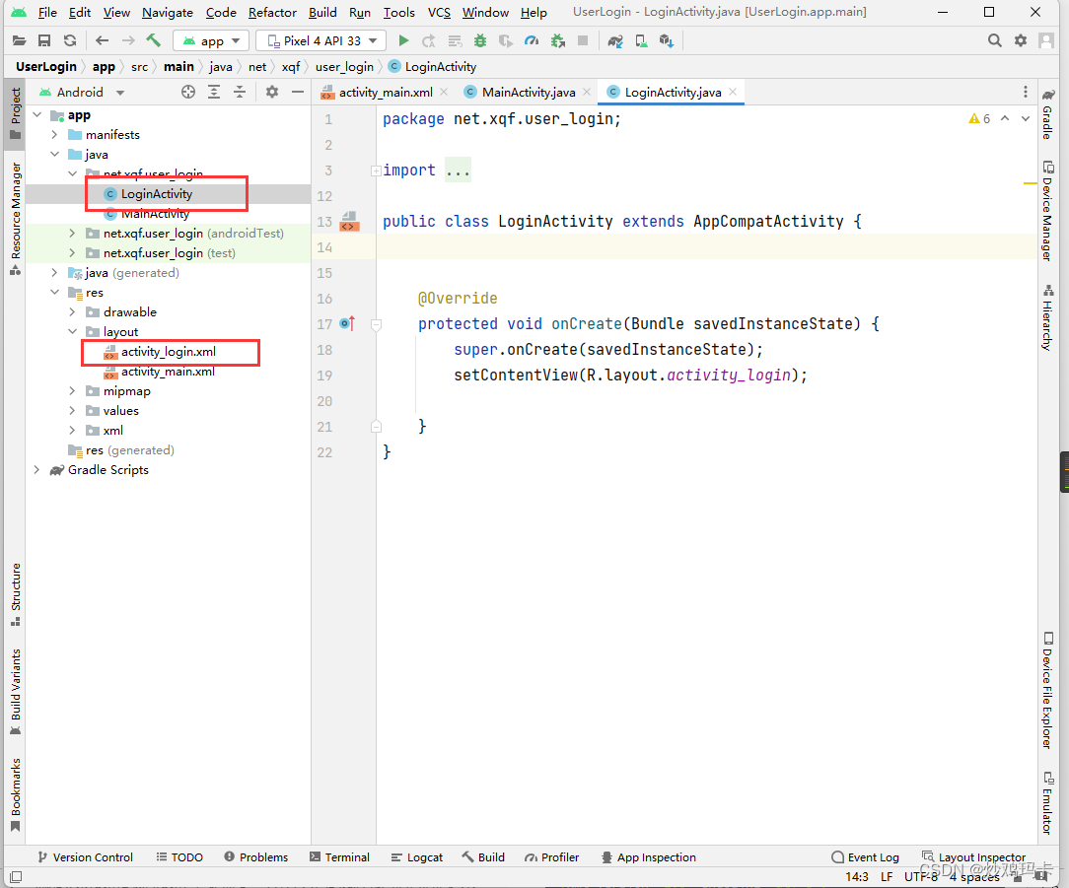Toggle the Structure tool window

(15, 594)
